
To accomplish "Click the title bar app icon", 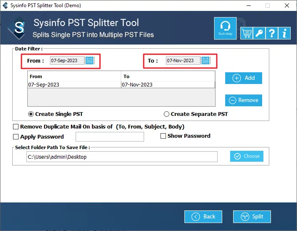I will pos(5,5).
